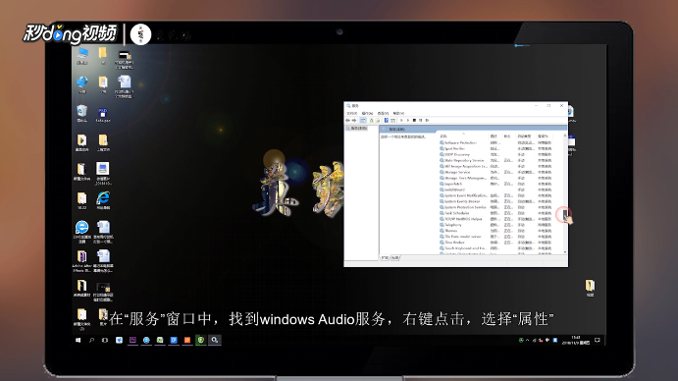Select the Tile Data model server row
Image resolution: width=678 pixels, height=381 pixels.
point(495,237)
